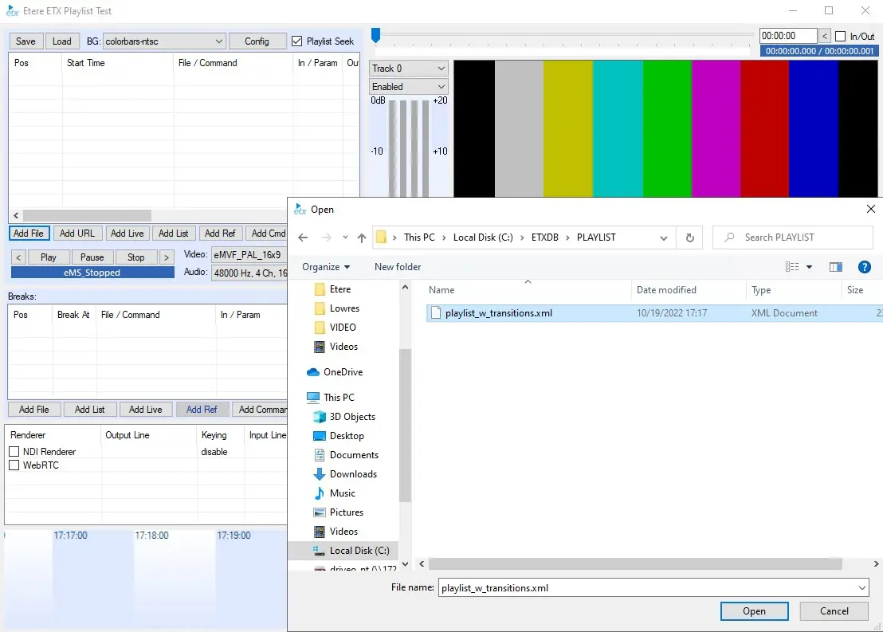Screen dimensions: 883x632
Task: Click the playback seek slider handle
Action: (x=375, y=35)
